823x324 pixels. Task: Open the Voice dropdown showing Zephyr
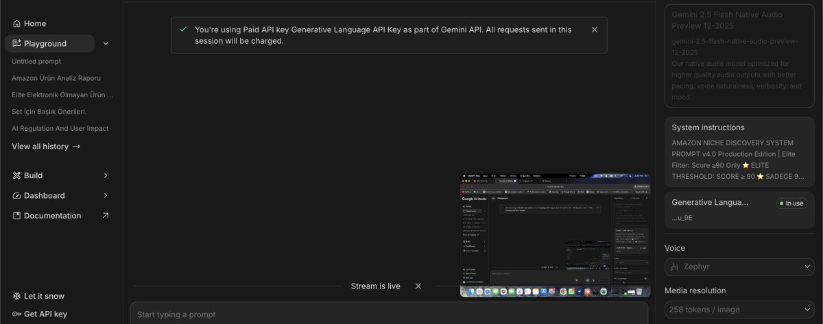click(x=739, y=266)
